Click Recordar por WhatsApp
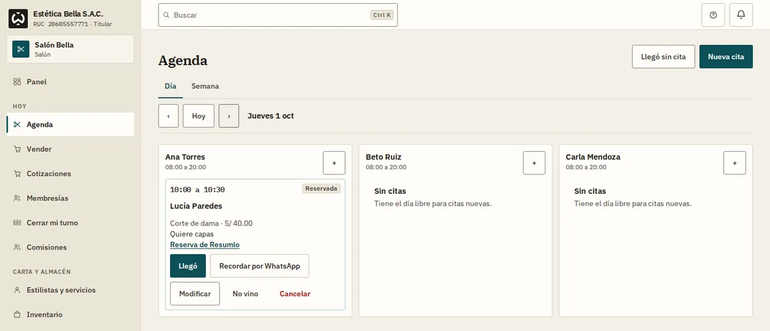770x331 pixels. (259, 266)
